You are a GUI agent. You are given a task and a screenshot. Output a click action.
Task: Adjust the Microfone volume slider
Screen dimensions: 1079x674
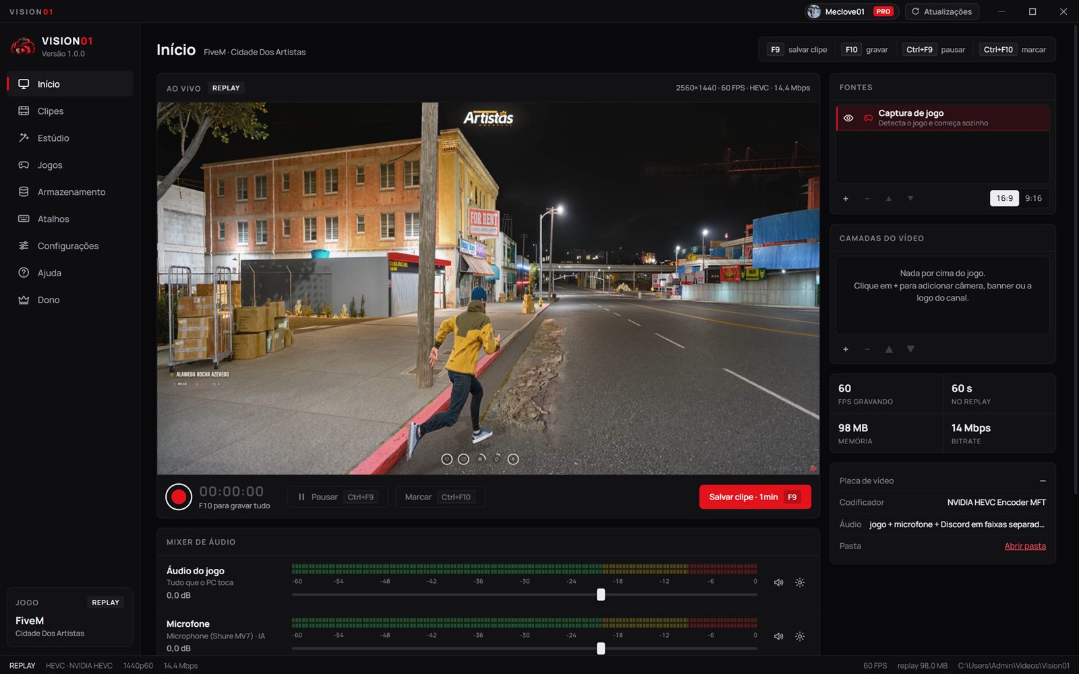click(x=601, y=648)
